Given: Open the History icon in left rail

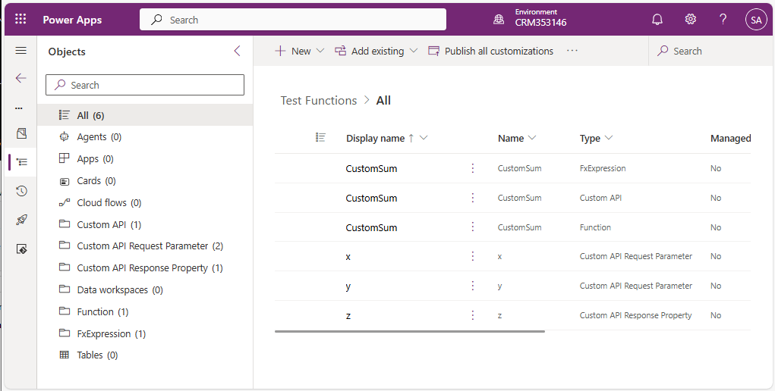Looking at the screenshot, I should click(x=21, y=191).
